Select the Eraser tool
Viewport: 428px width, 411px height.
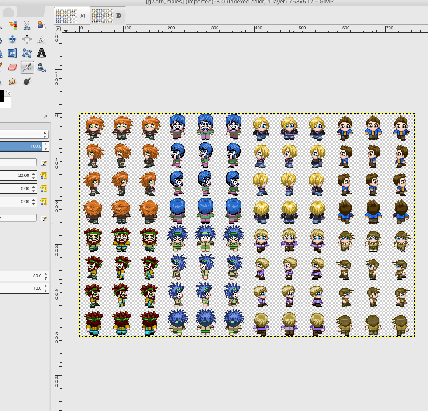[12, 67]
